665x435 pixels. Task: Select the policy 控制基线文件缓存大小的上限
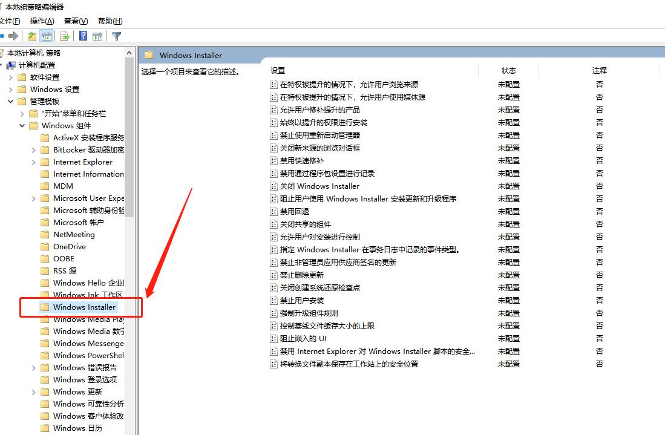327,326
